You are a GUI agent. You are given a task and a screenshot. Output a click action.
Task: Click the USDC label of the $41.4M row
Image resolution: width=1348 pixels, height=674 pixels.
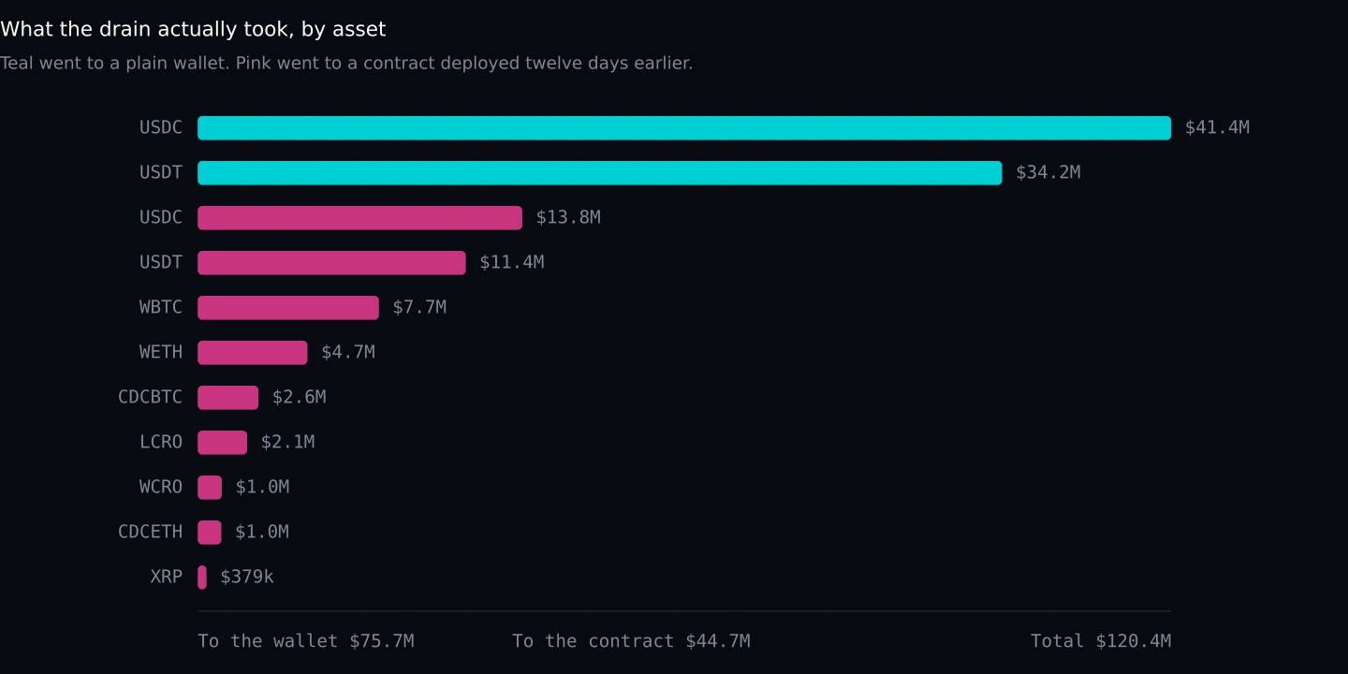161,128
